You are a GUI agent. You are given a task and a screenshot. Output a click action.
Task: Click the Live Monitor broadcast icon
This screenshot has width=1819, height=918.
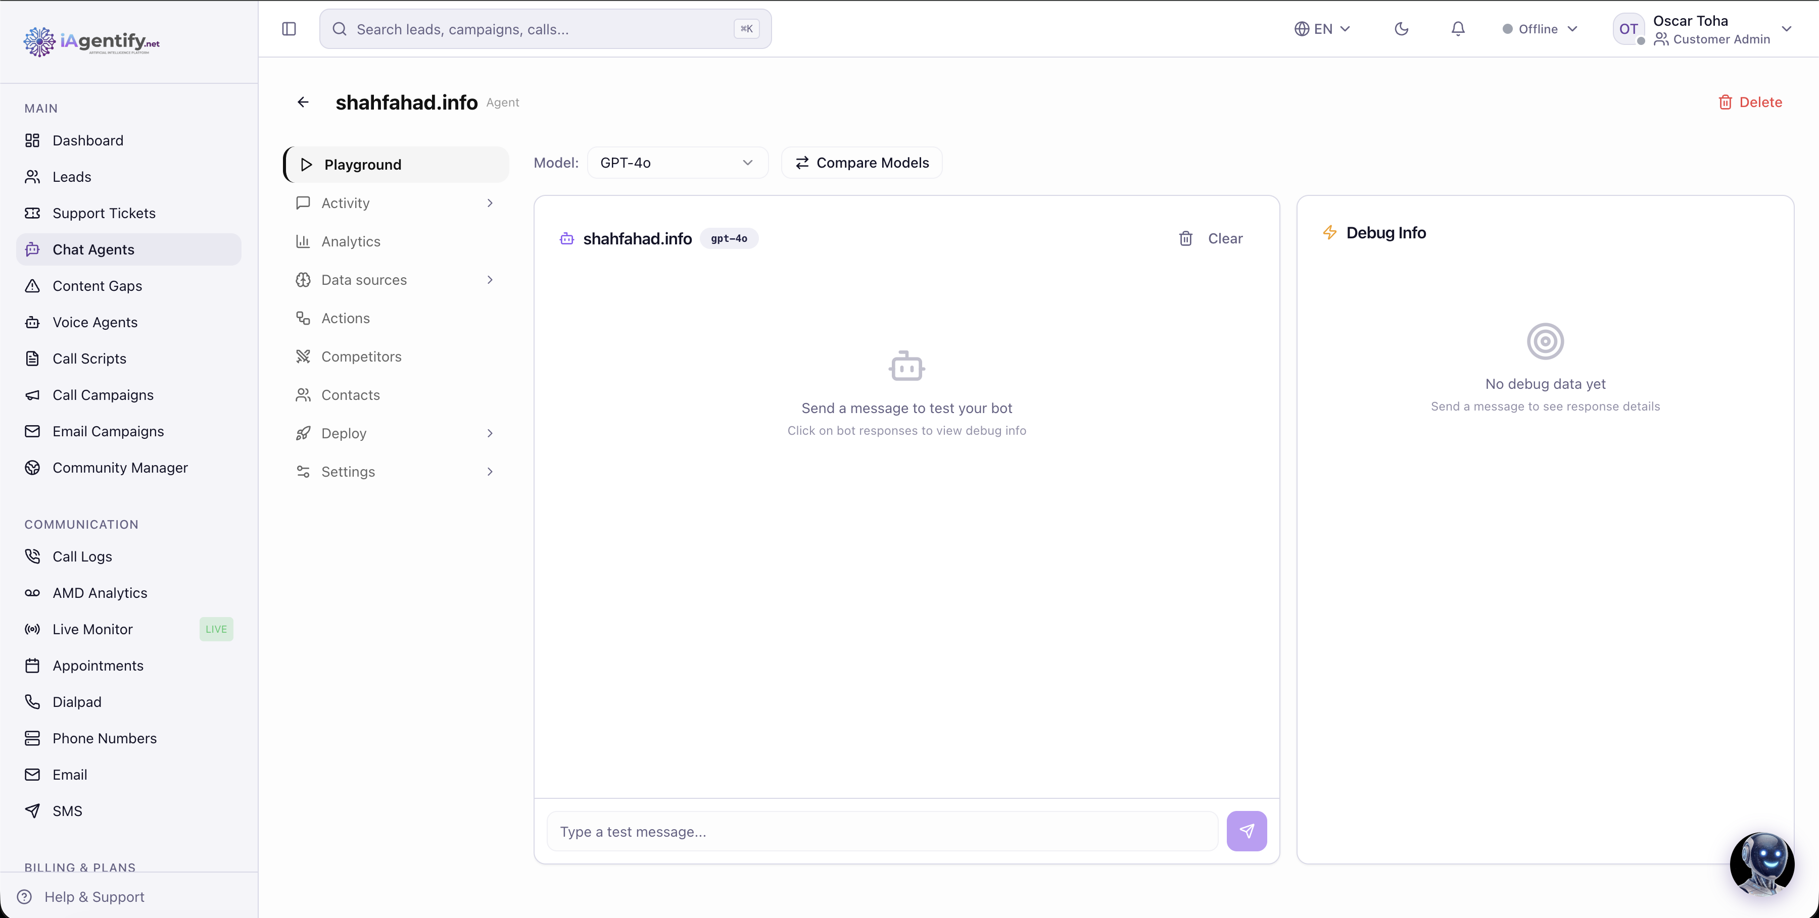pos(32,629)
